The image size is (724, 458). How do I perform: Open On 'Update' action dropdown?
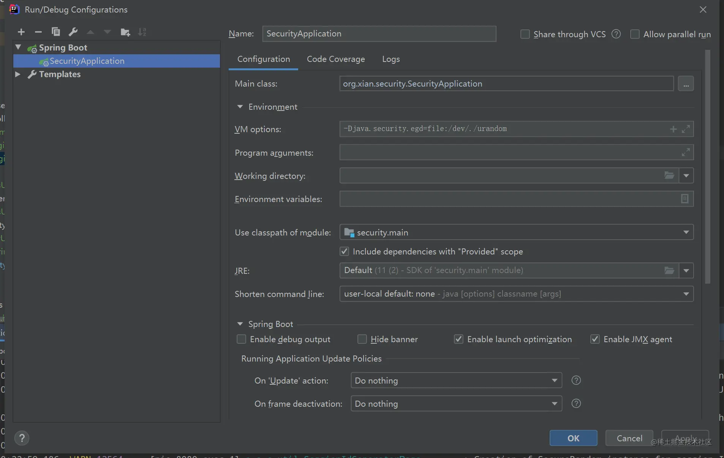[x=456, y=380]
